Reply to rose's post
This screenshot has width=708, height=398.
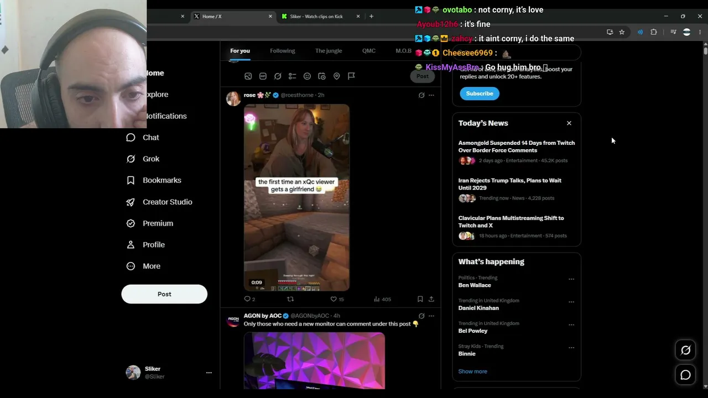[x=249, y=299]
